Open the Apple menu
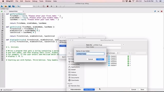 (3, 1)
